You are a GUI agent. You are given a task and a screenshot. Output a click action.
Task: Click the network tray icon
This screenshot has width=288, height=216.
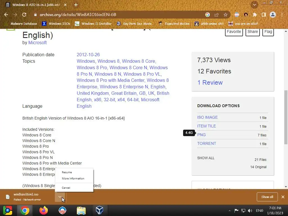[x=243, y=211]
